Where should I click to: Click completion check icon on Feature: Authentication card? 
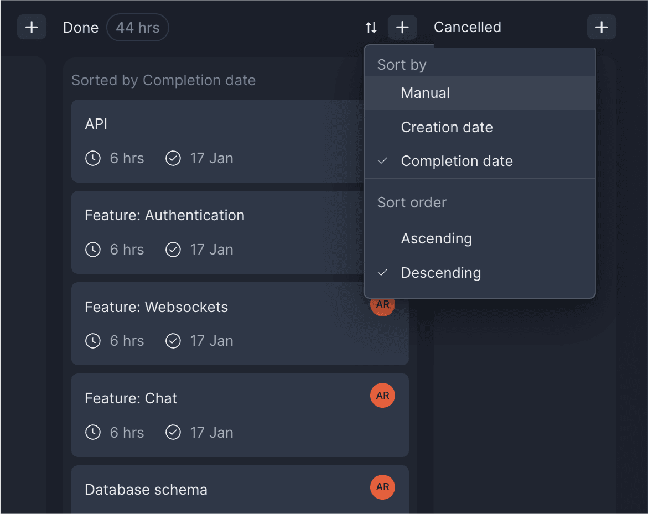[x=173, y=250]
